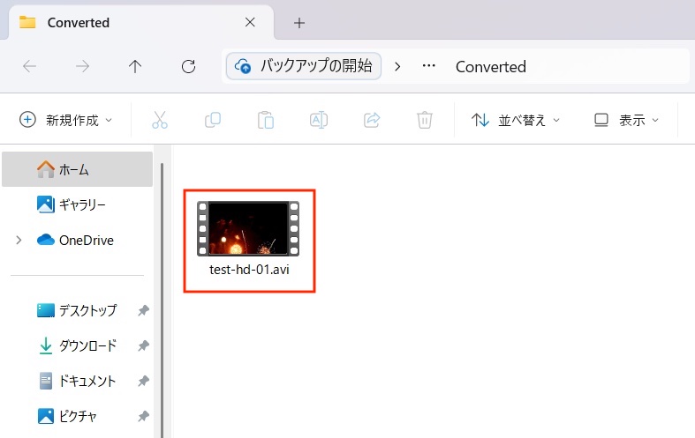Open the 新規作成 dropdown menu
695x438 pixels.
click(x=67, y=120)
